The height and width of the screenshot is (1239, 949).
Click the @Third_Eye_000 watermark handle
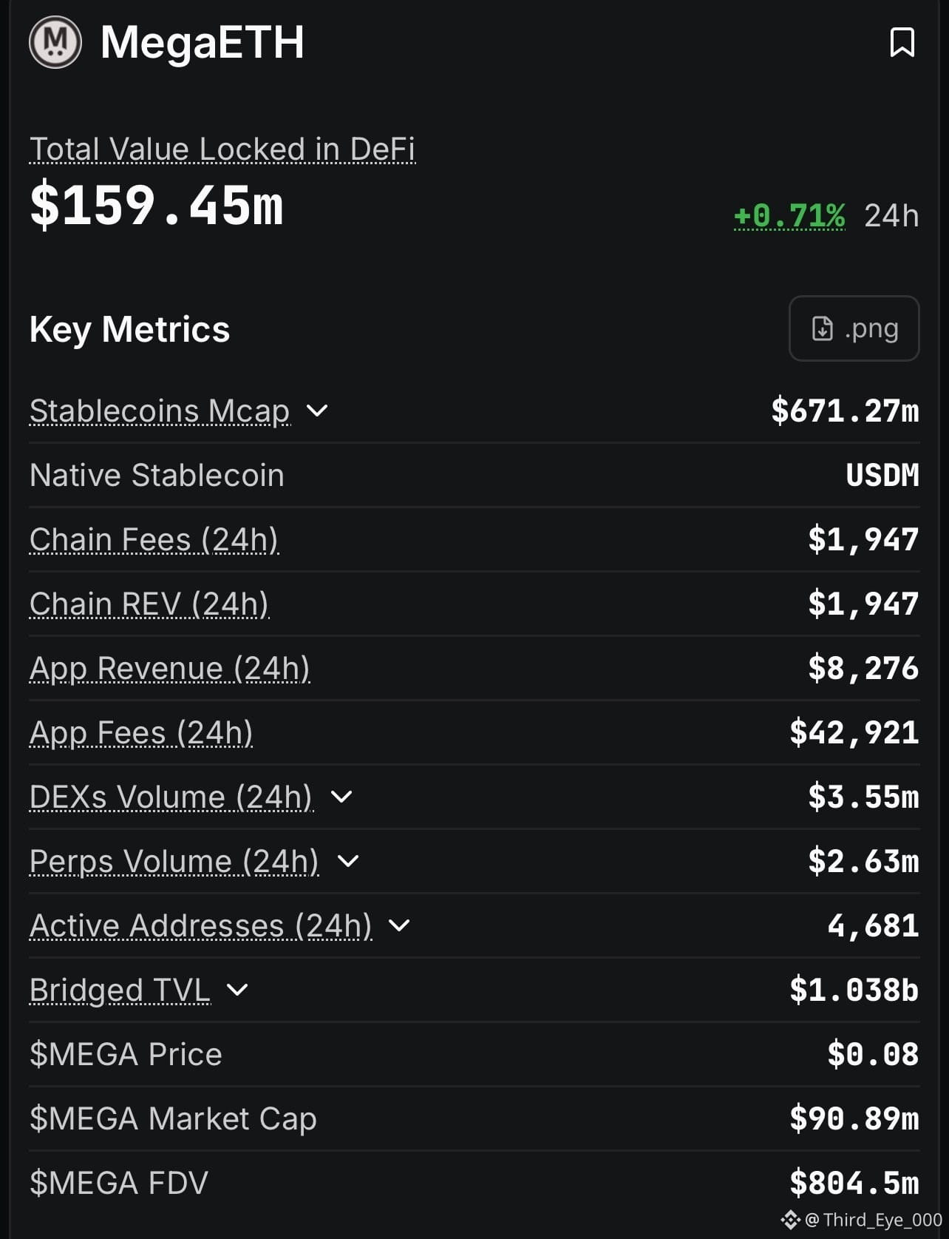tap(874, 1220)
